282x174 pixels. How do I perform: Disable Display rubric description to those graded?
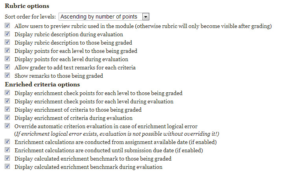pos(7,43)
